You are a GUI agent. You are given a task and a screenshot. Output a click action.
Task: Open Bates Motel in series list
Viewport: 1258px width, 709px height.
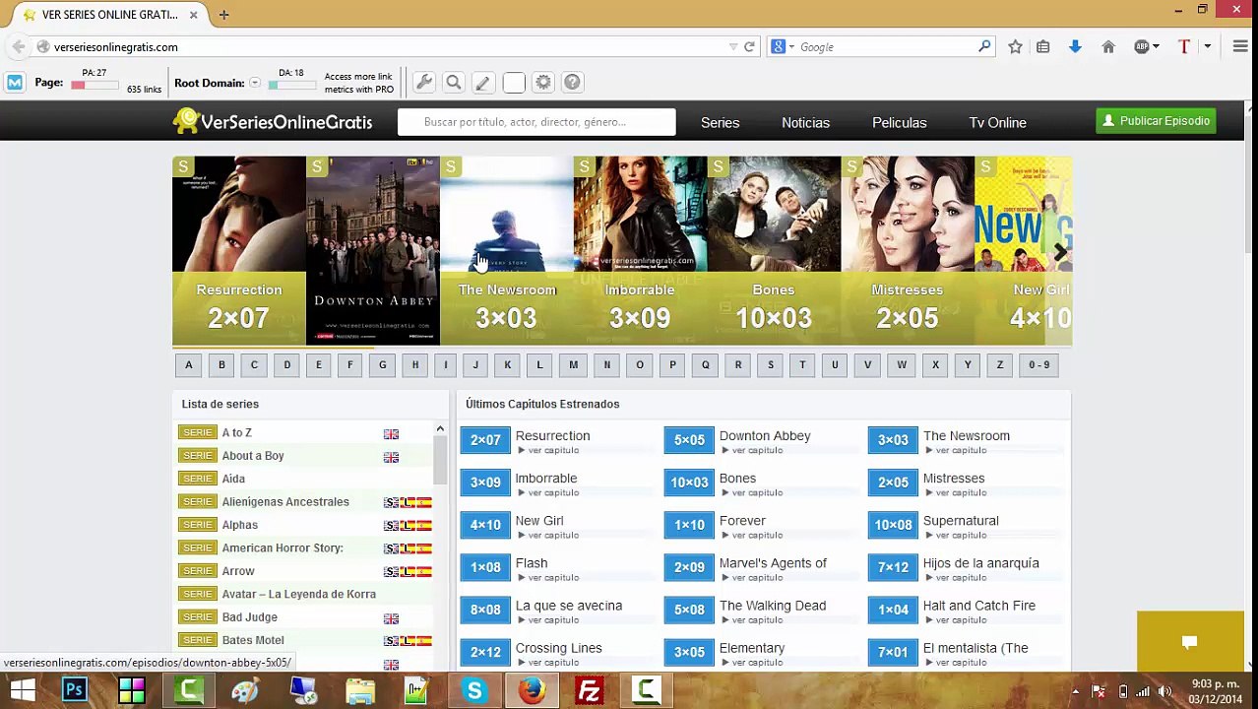tap(252, 640)
